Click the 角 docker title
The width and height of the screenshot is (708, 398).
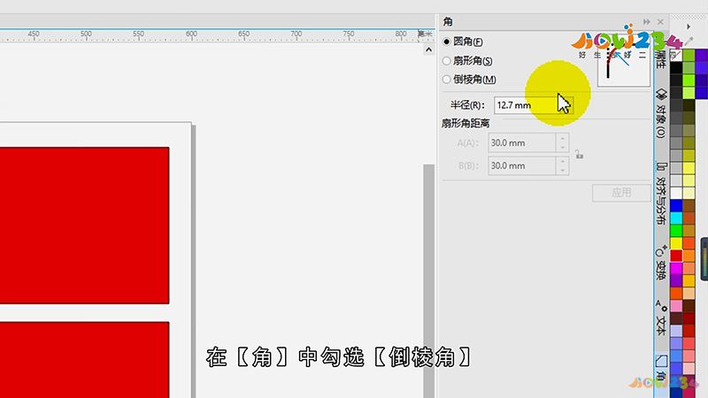tap(448, 21)
